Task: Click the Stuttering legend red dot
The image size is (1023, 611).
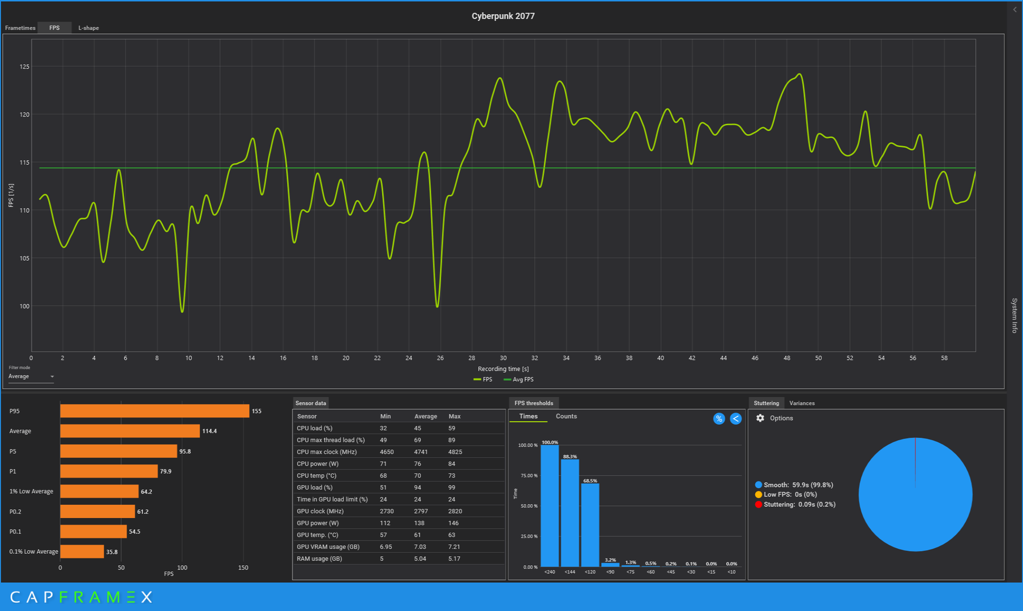Action: (758, 504)
